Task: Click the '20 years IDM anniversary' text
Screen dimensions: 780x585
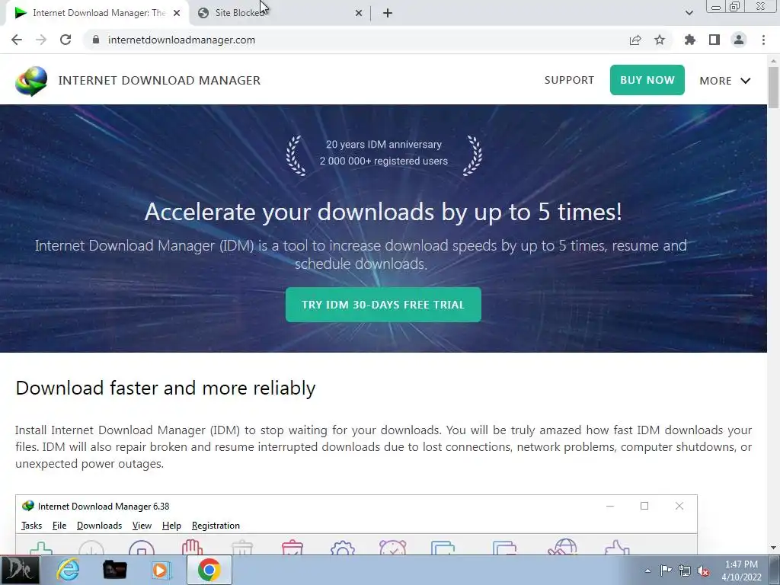Action: 384,144
